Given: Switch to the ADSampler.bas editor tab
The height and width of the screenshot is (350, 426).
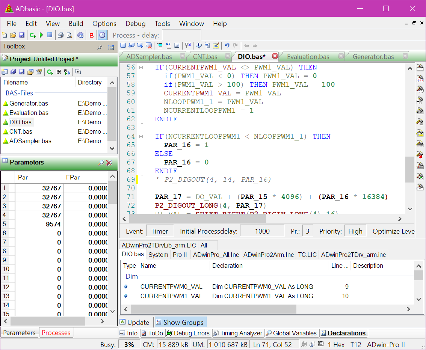Looking at the screenshot, I should pyautogui.click(x=149, y=56).
